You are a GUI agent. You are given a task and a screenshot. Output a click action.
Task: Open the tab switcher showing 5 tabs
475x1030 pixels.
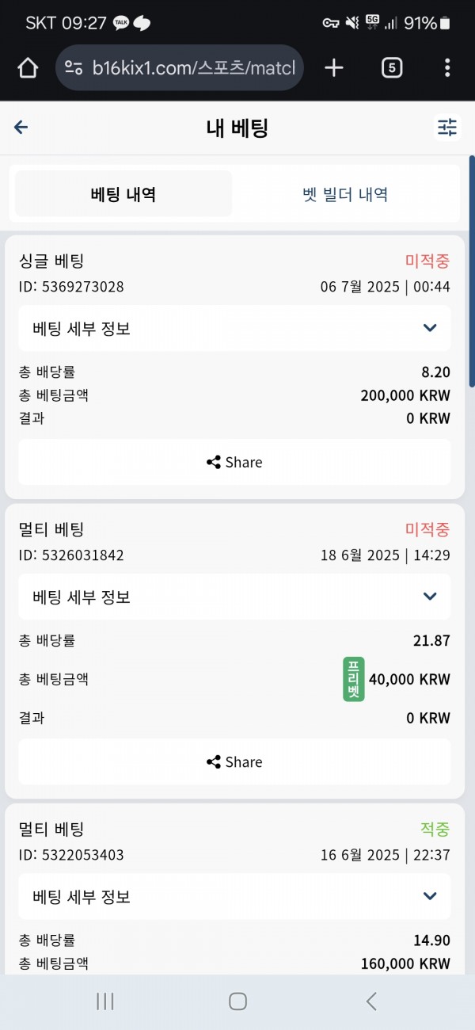[391, 68]
